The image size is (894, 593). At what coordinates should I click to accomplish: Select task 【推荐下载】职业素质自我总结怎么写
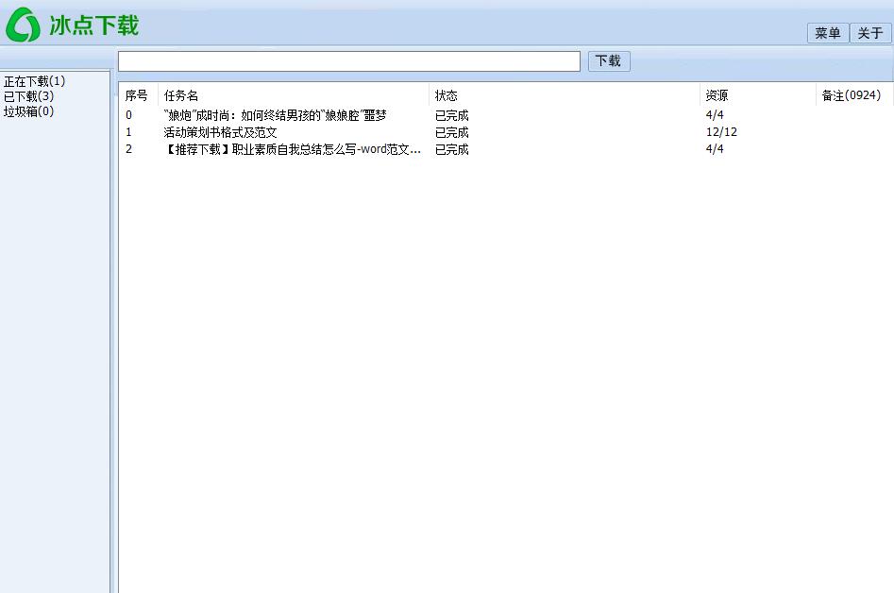point(292,149)
